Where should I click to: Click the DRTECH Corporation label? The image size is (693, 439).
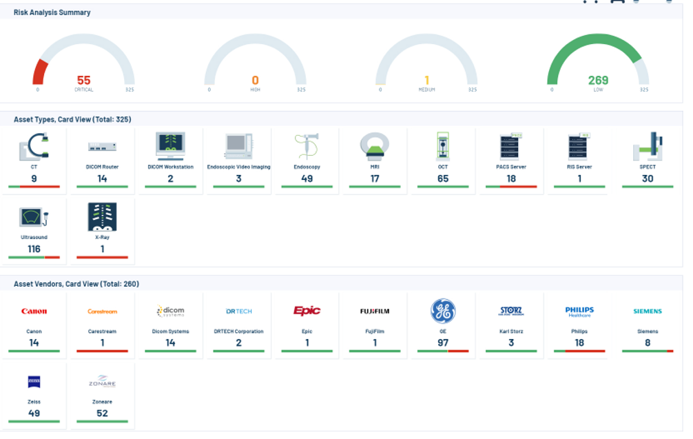238,331
